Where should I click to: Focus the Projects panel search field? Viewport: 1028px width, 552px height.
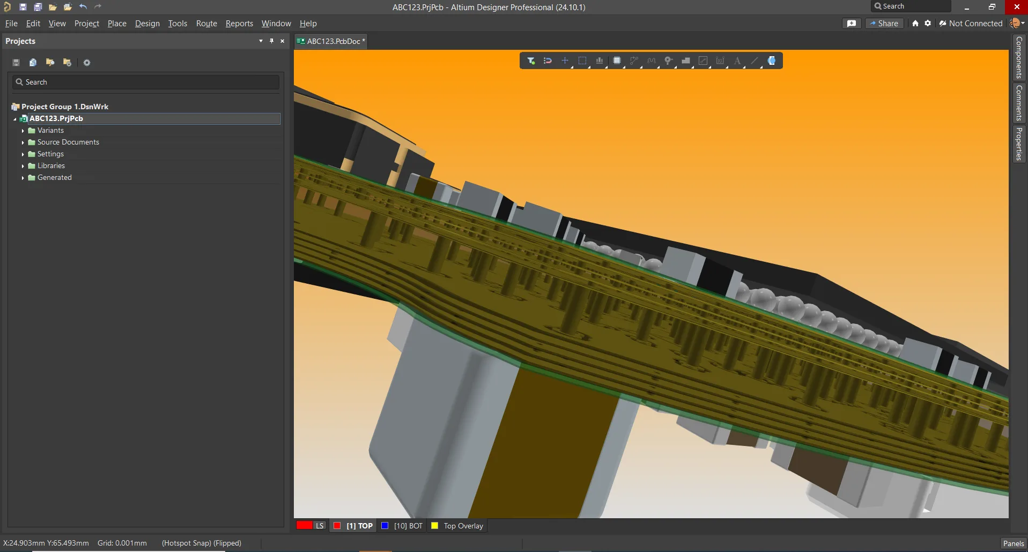(x=146, y=82)
